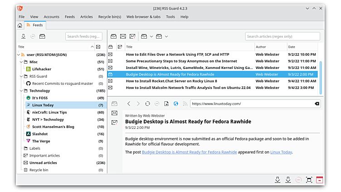Image resolution: width=341 pixels, height=192 pixels.
Task: Click the globe icon in browser toolbar
Action: pyautogui.click(x=176, y=104)
